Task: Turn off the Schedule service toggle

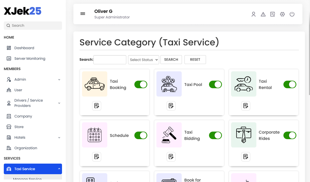Action: pyautogui.click(x=141, y=135)
